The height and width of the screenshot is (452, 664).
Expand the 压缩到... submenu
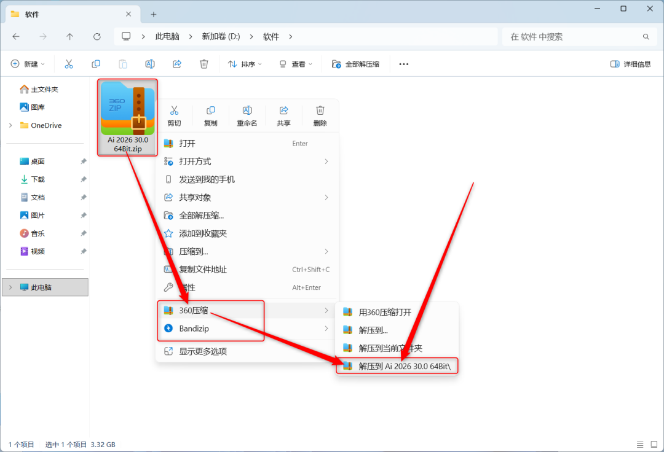[x=326, y=252]
